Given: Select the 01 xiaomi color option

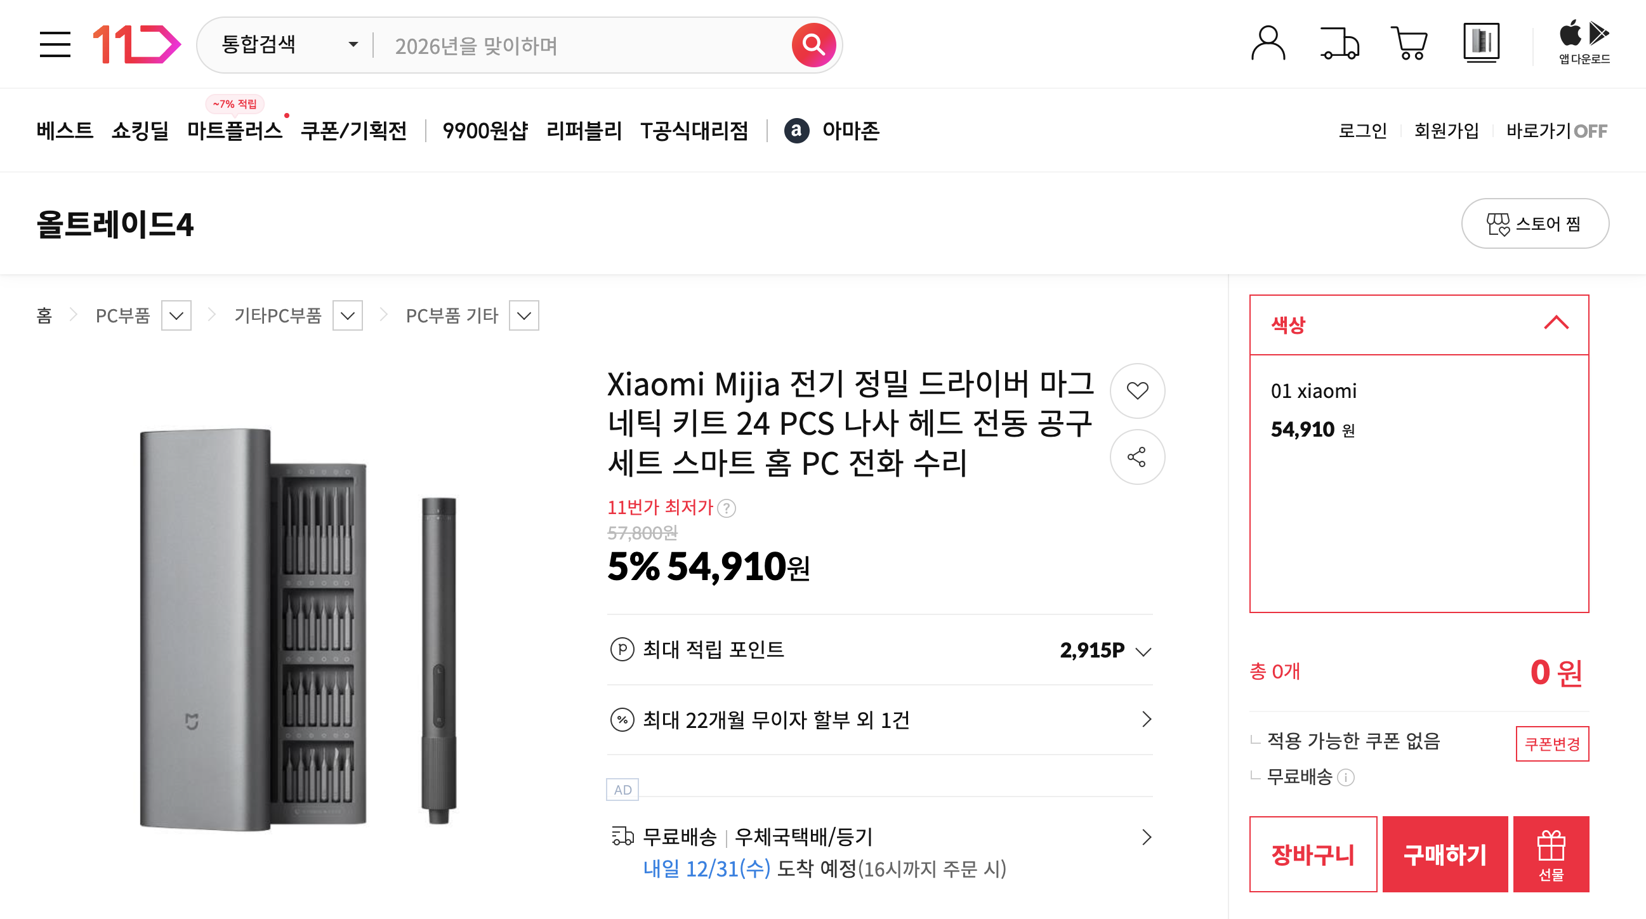Looking at the screenshot, I should (1316, 390).
